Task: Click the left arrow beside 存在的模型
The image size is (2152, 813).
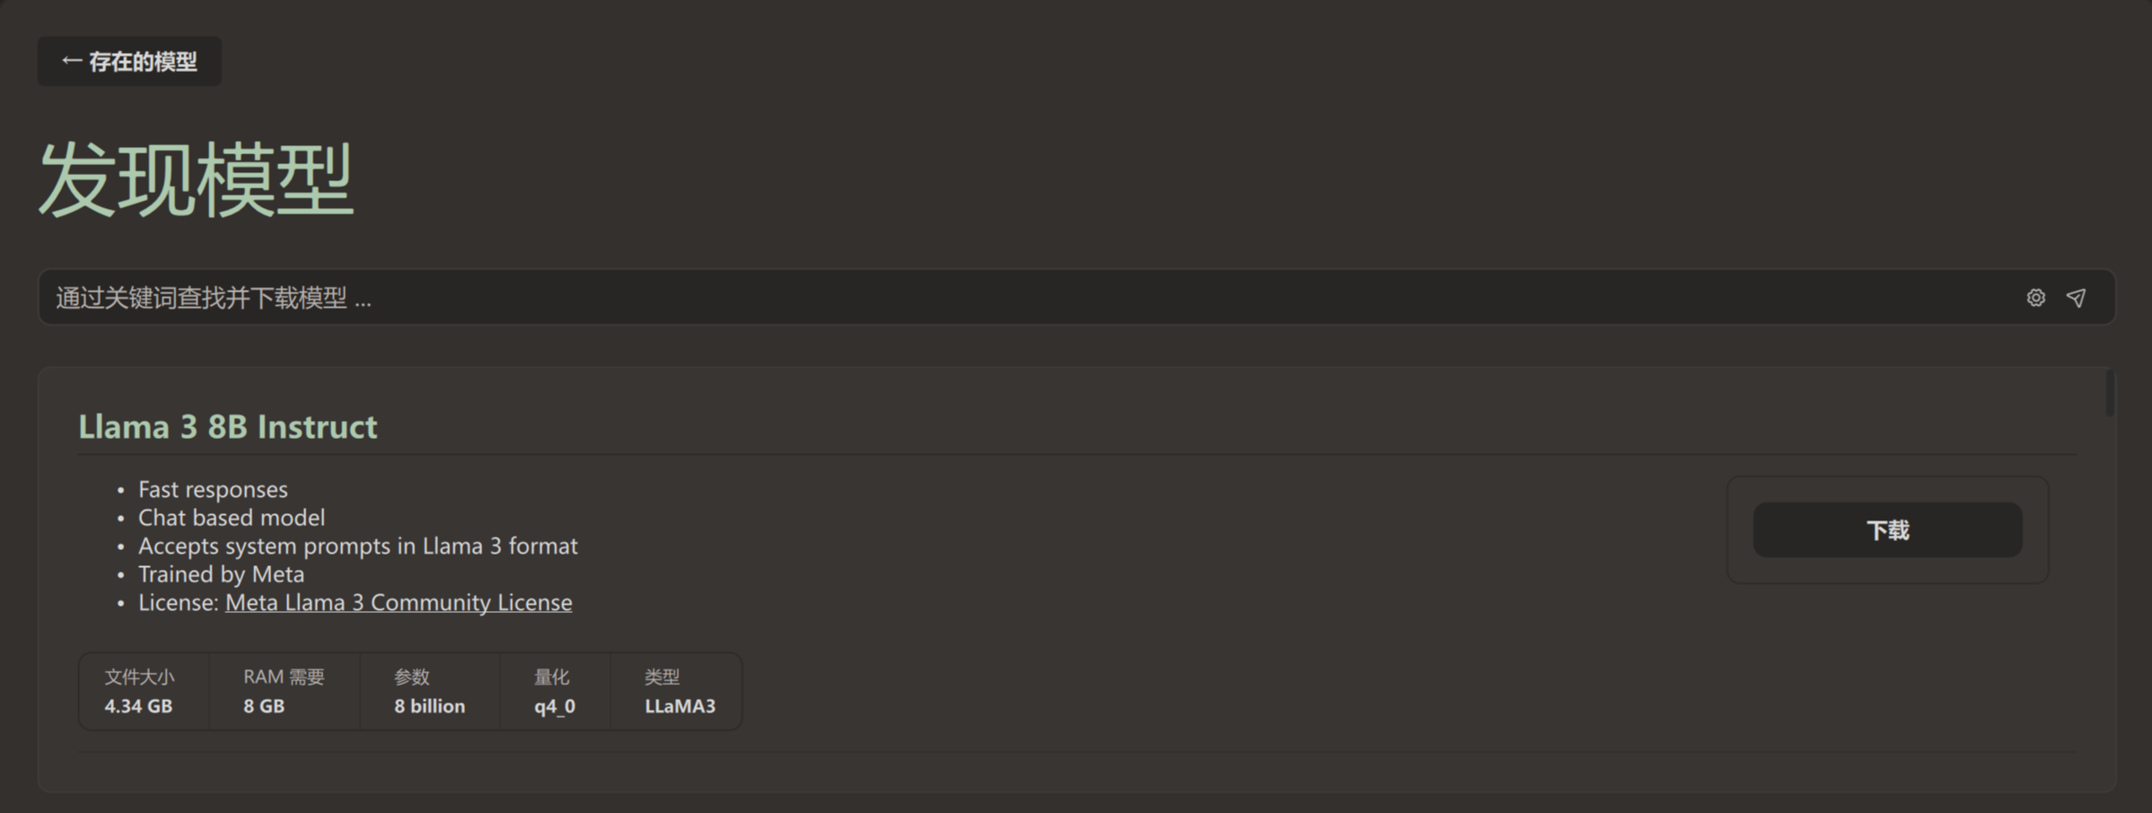Action: click(x=71, y=61)
